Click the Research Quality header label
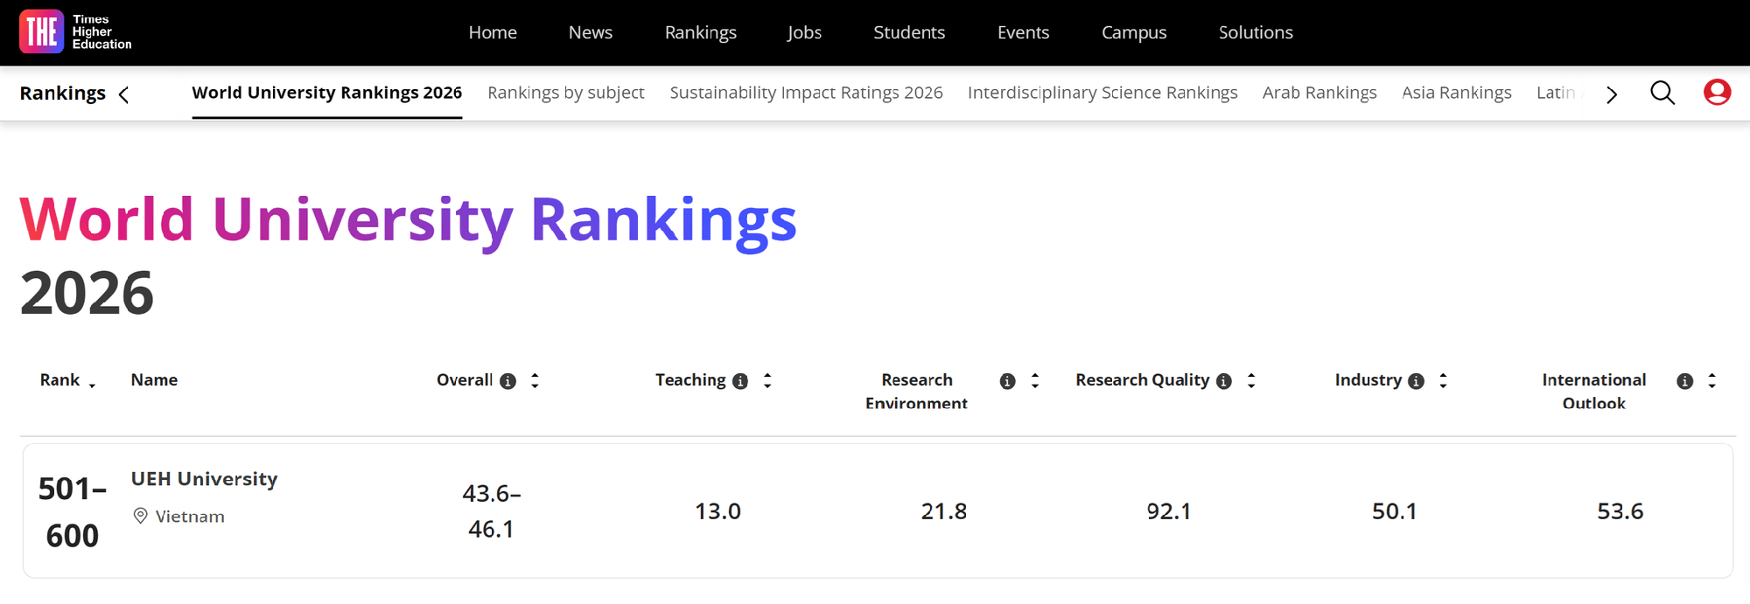The image size is (1750, 604). tap(1143, 380)
